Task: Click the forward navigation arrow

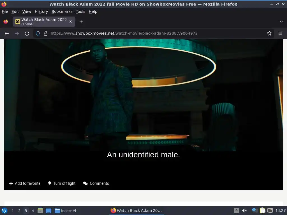Action: (17, 34)
